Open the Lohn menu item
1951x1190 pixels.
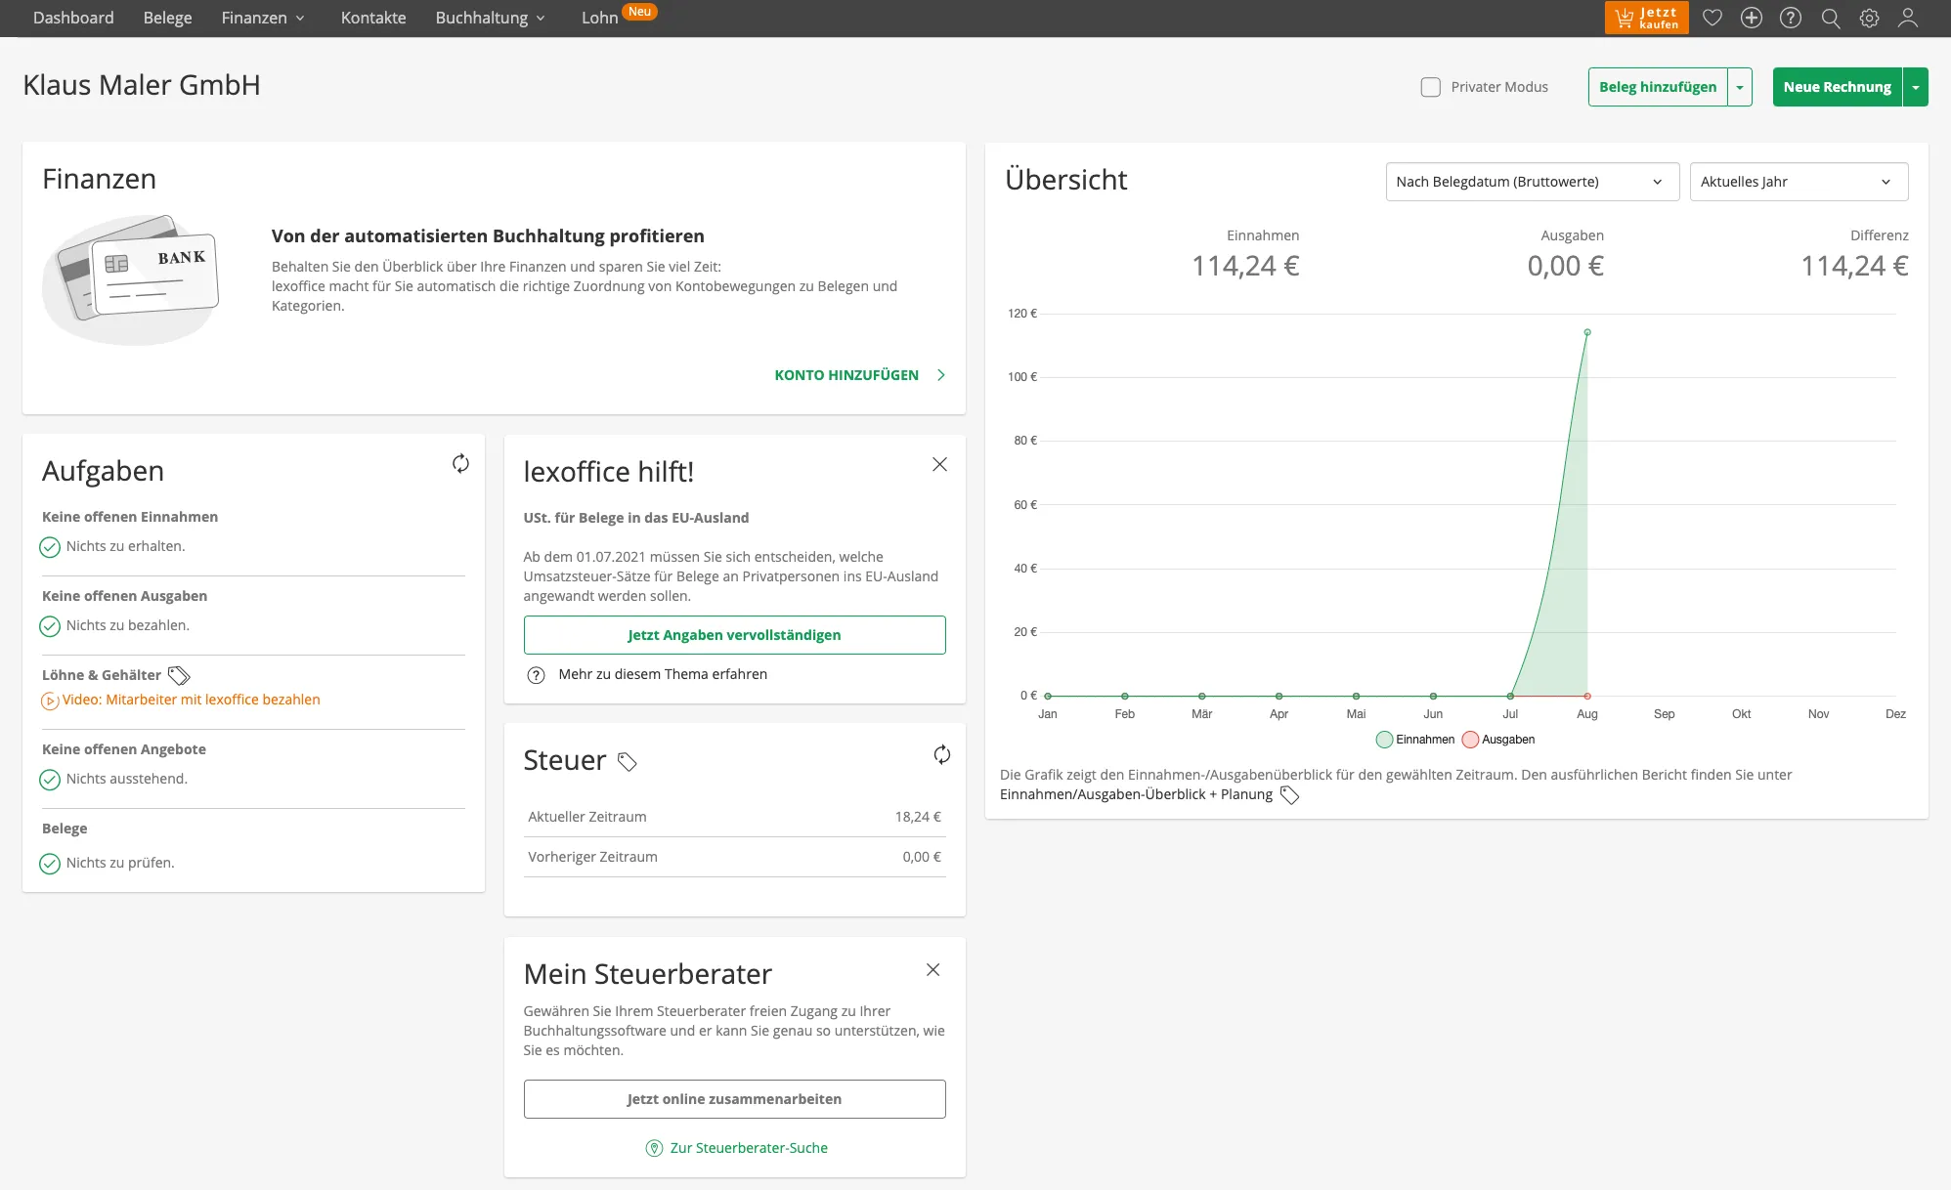[x=599, y=18]
